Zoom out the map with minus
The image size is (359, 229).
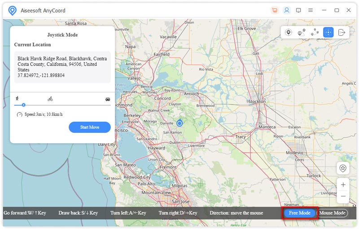click(x=343, y=196)
